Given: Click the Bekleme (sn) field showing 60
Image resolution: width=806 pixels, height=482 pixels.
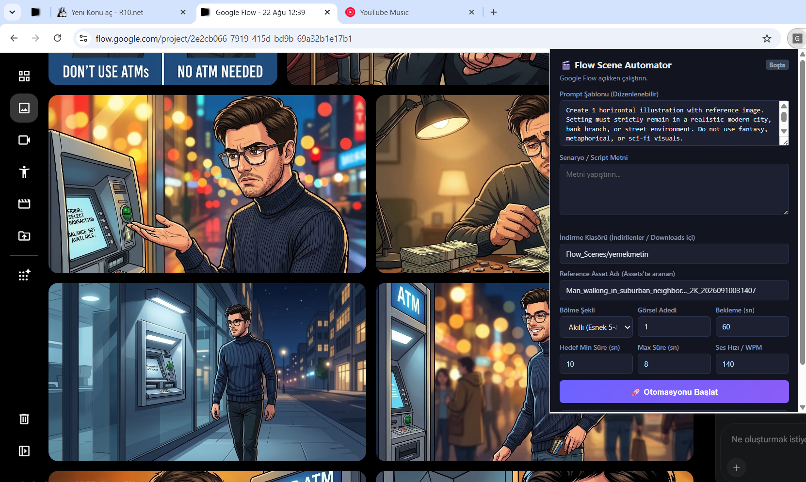Looking at the screenshot, I should pyautogui.click(x=752, y=327).
